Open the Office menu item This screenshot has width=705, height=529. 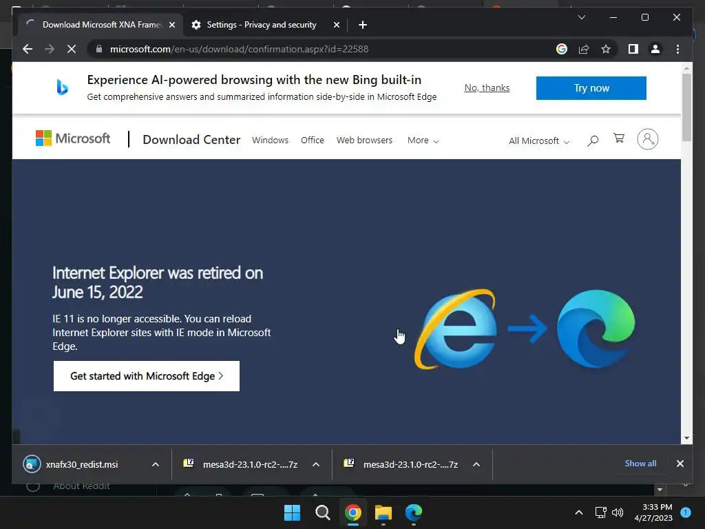[313, 141]
